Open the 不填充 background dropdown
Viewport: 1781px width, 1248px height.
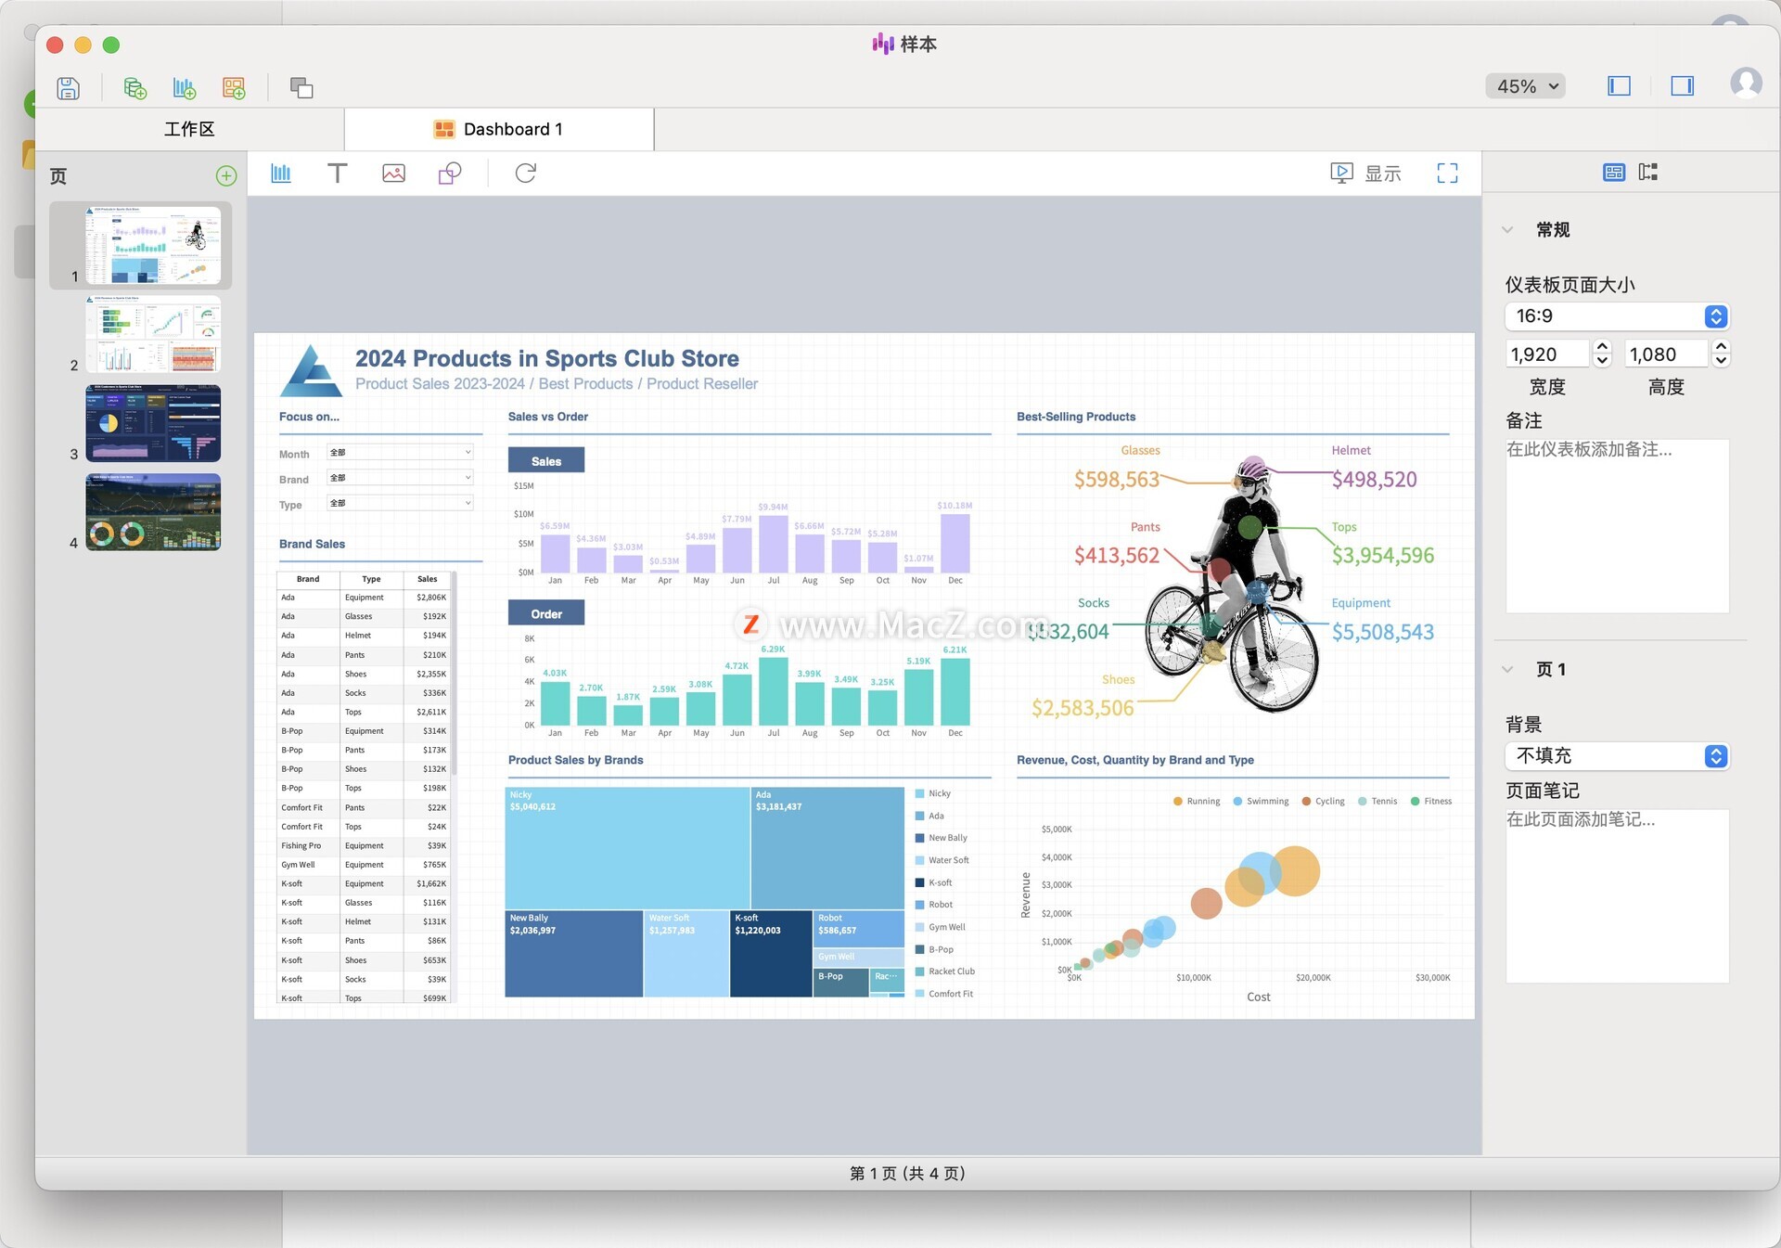pyautogui.click(x=1617, y=756)
